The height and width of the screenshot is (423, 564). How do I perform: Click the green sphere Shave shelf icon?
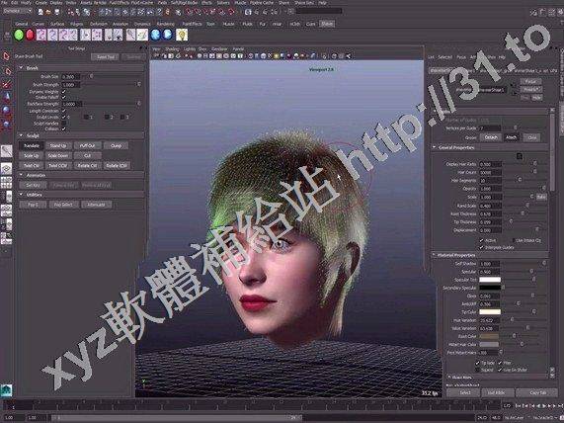tap(19, 35)
